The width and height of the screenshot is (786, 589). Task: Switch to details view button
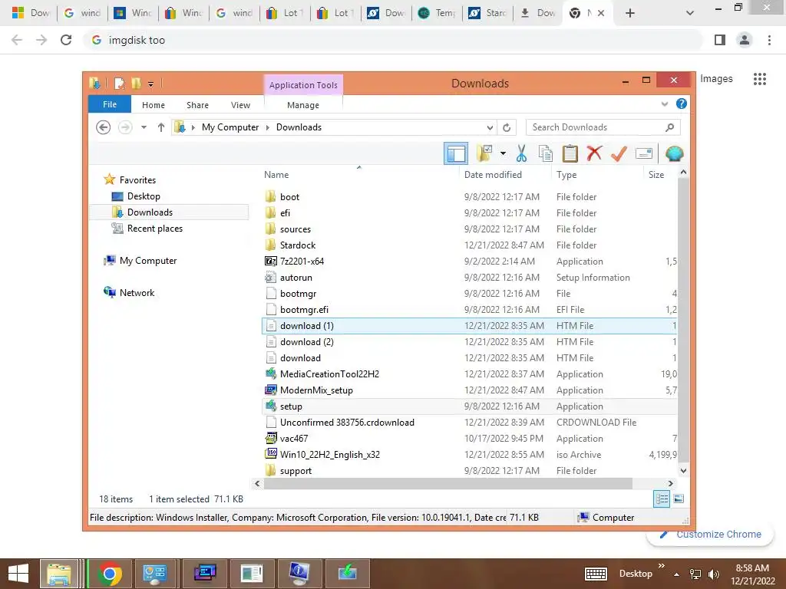pos(662,499)
